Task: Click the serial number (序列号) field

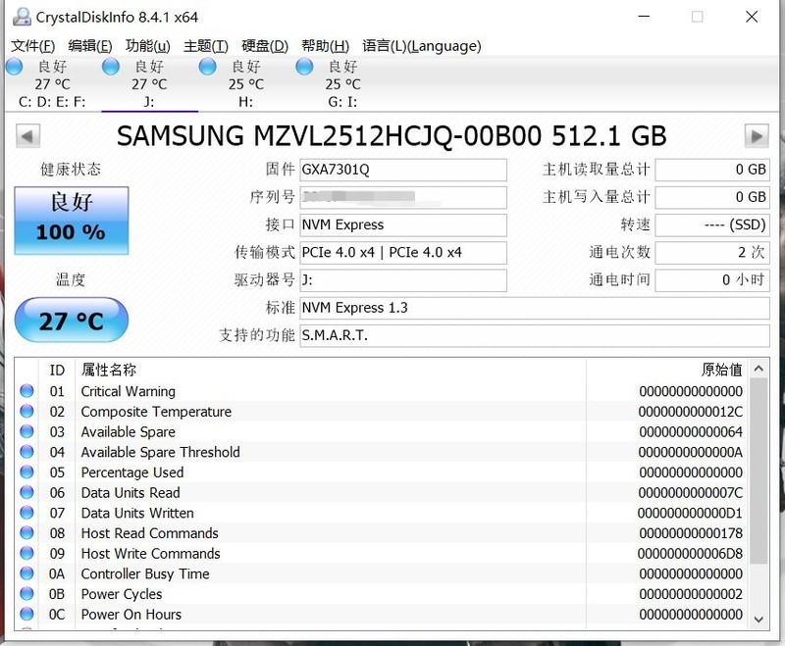Action: click(x=402, y=197)
